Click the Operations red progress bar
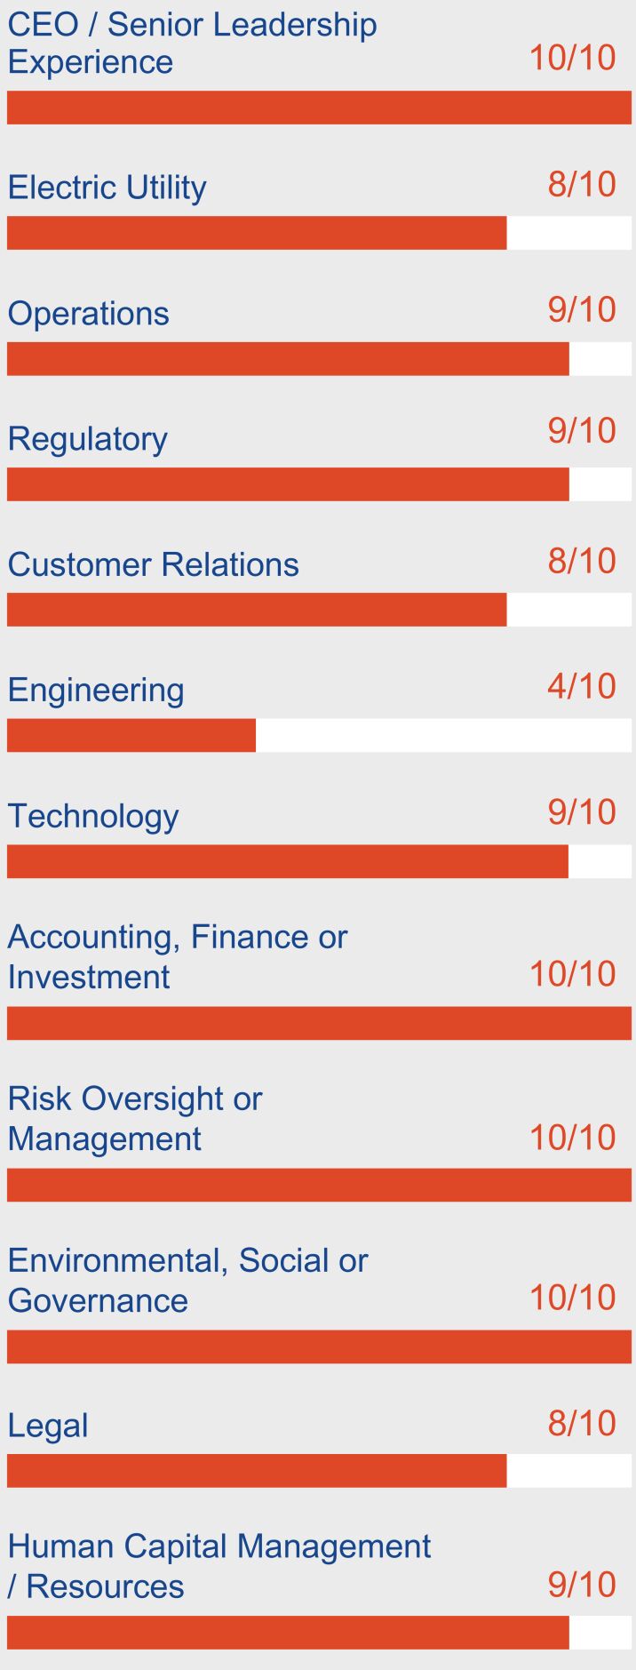The width and height of the screenshot is (636, 1670). coord(288,359)
